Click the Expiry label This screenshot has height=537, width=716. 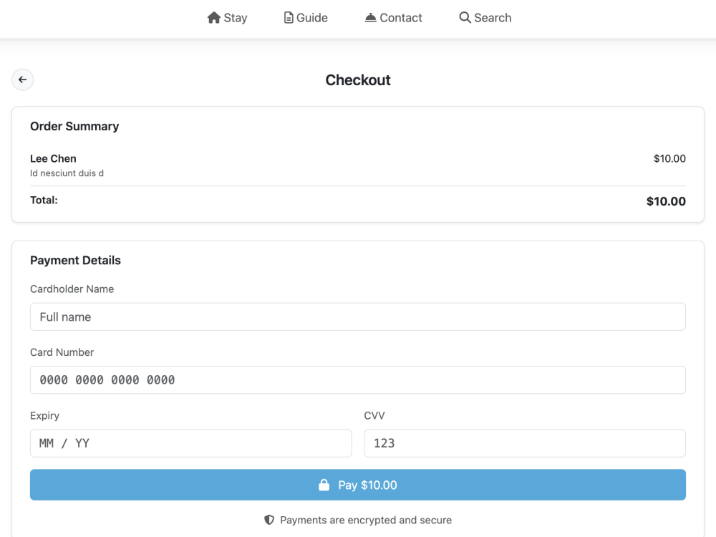44,415
